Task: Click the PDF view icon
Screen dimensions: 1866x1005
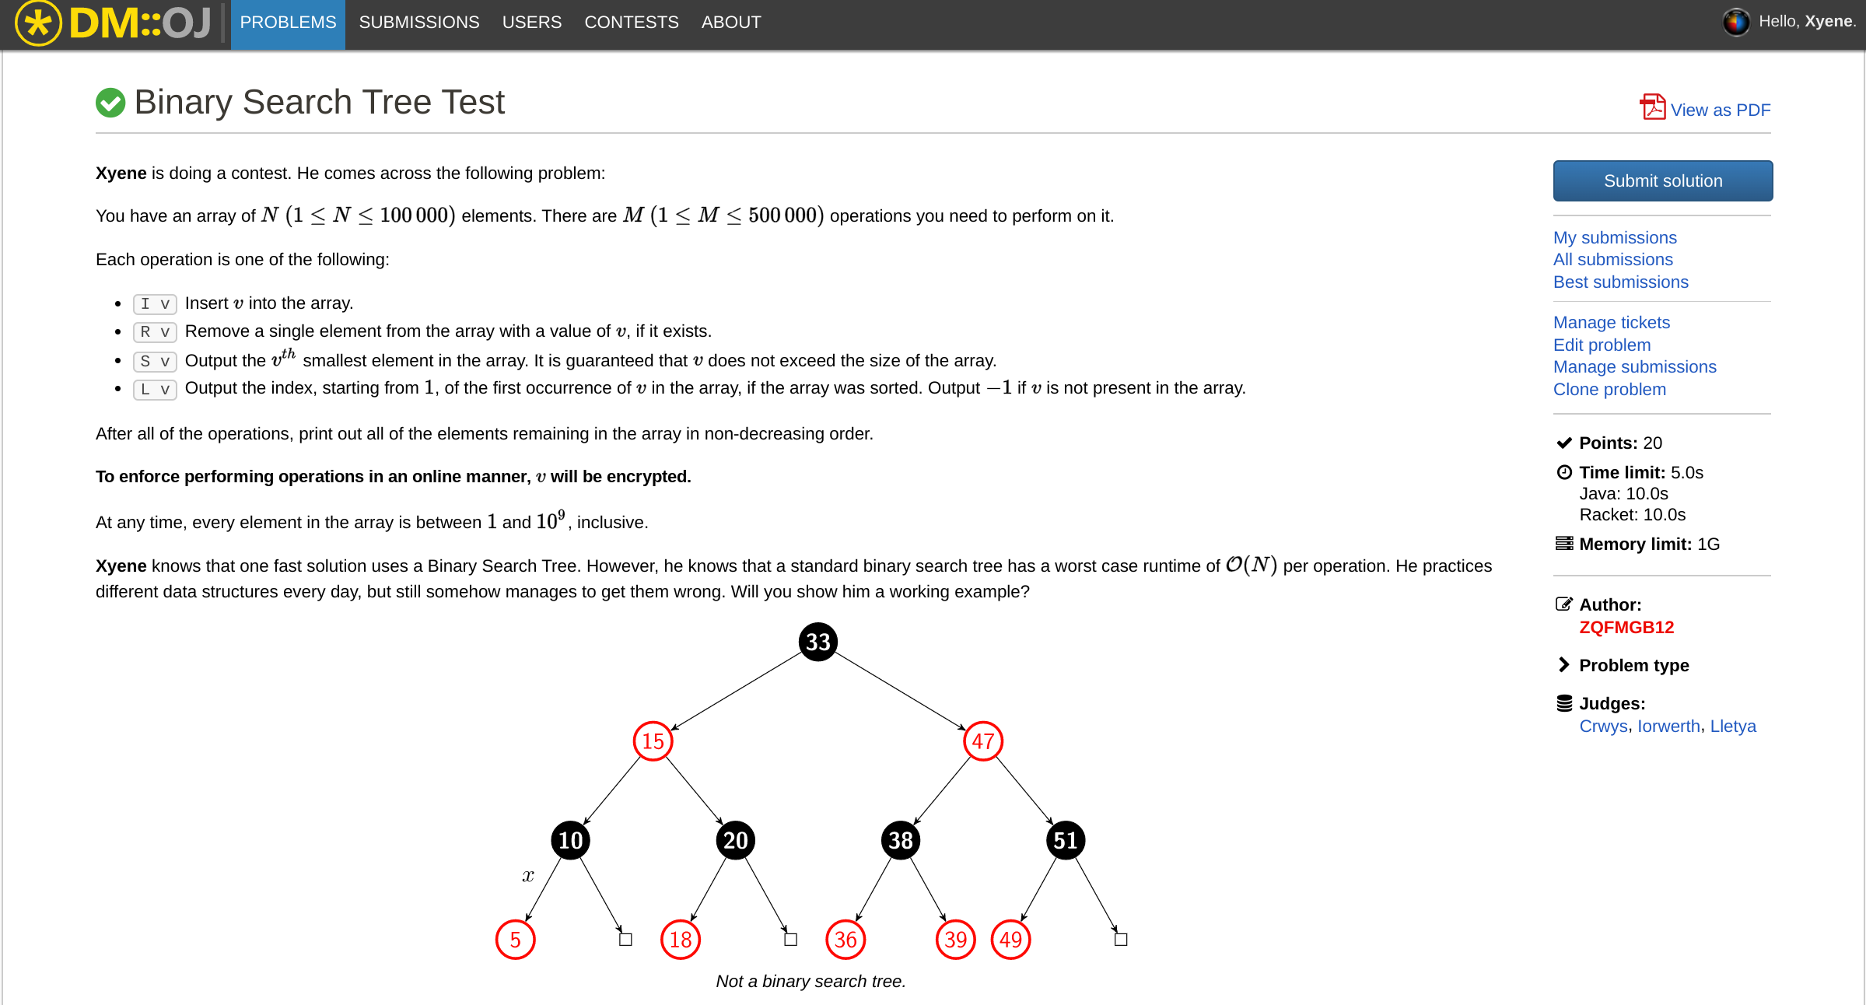Action: tap(1653, 107)
